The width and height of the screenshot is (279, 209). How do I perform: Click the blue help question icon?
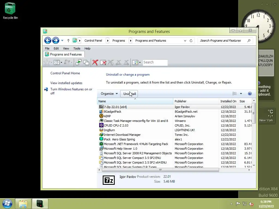click(x=250, y=94)
